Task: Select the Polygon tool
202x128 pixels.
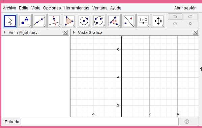Action: pos(69,21)
